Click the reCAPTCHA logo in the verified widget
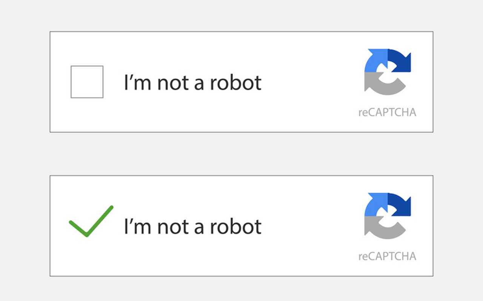The image size is (483, 301). 388,216
